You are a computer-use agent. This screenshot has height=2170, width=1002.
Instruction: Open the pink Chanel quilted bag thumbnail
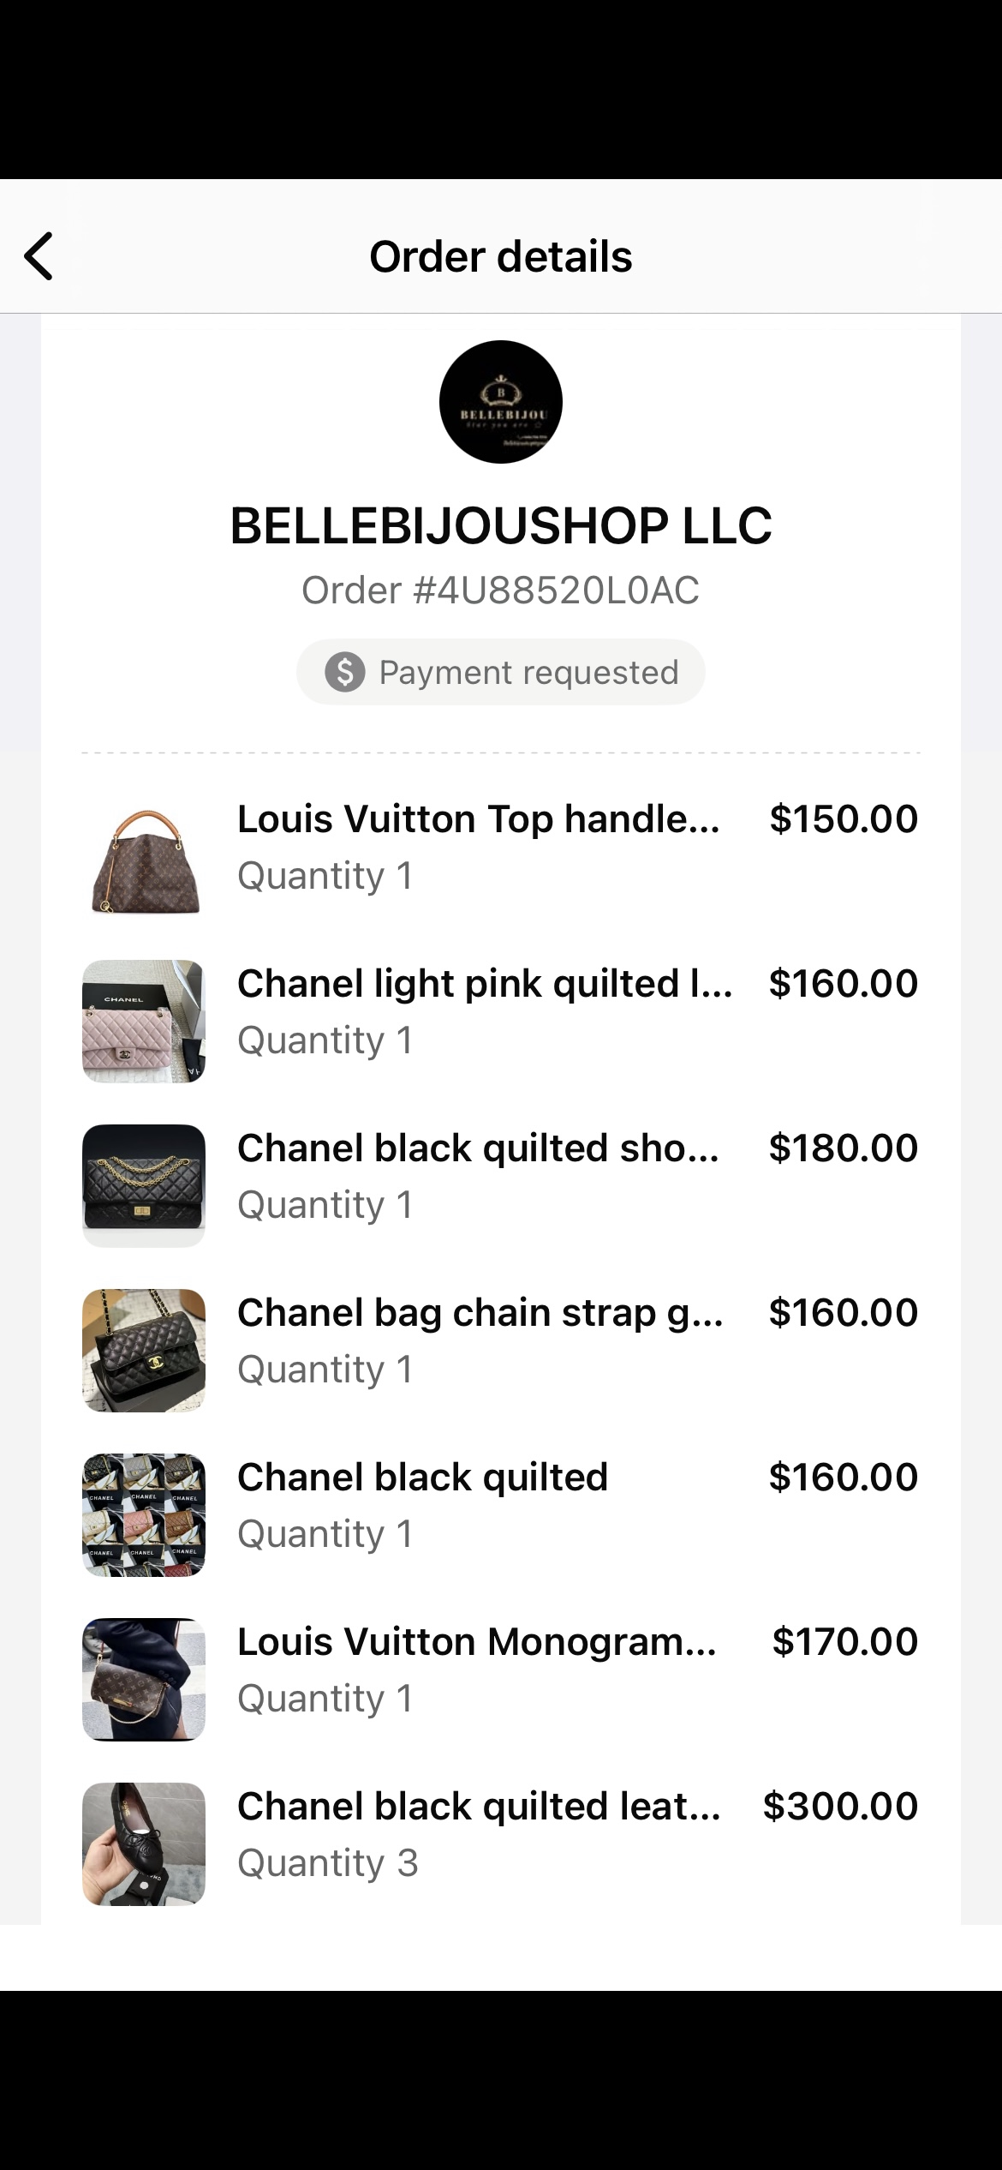coord(144,1022)
